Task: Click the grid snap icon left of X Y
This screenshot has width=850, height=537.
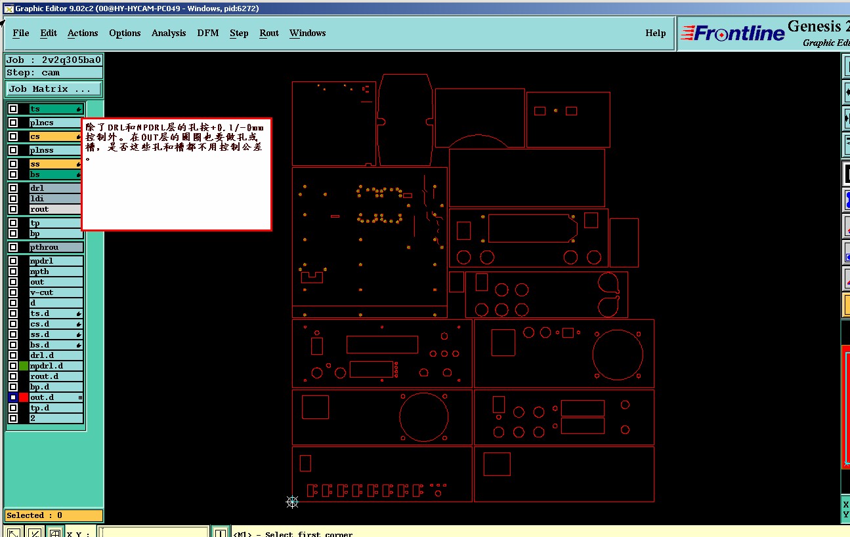Action: [55, 532]
